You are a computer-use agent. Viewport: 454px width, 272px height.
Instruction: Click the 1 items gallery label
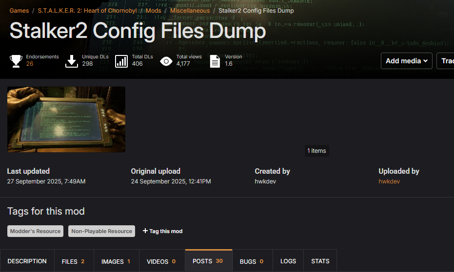317,150
